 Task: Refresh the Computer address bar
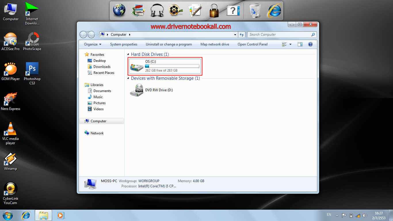click(x=242, y=35)
